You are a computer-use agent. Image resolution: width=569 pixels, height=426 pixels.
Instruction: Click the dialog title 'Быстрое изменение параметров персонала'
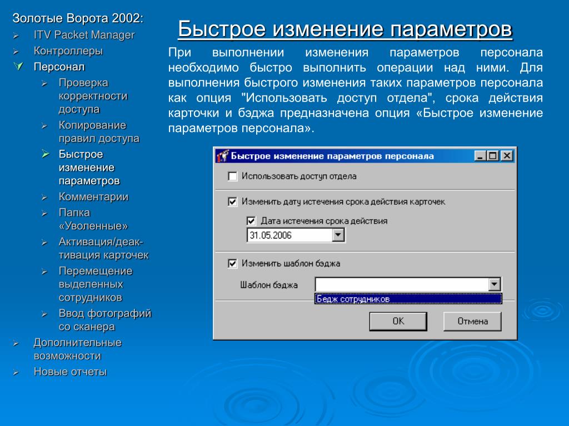tap(332, 156)
